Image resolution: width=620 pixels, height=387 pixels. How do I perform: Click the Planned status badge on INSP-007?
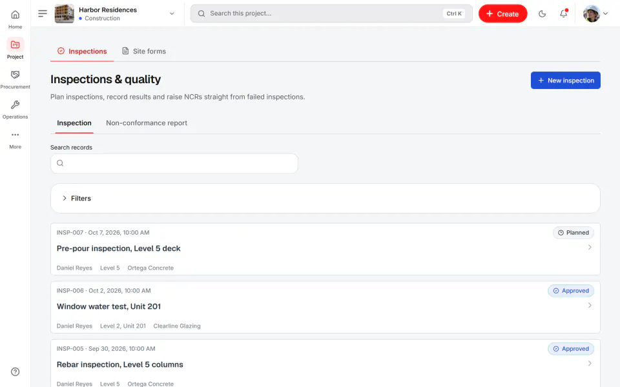coord(573,233)
